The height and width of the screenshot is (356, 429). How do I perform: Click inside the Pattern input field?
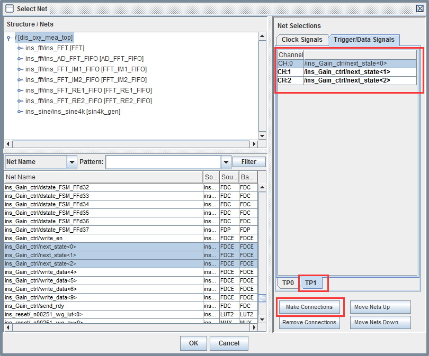[x=164, y=161]
